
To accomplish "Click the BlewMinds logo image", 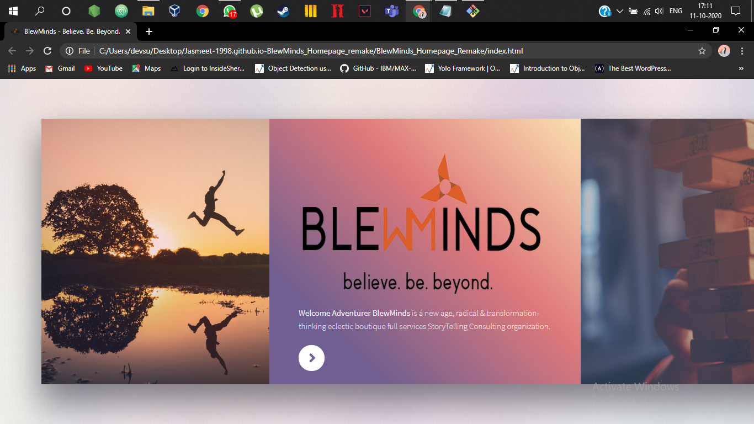I will click(421, 222).
